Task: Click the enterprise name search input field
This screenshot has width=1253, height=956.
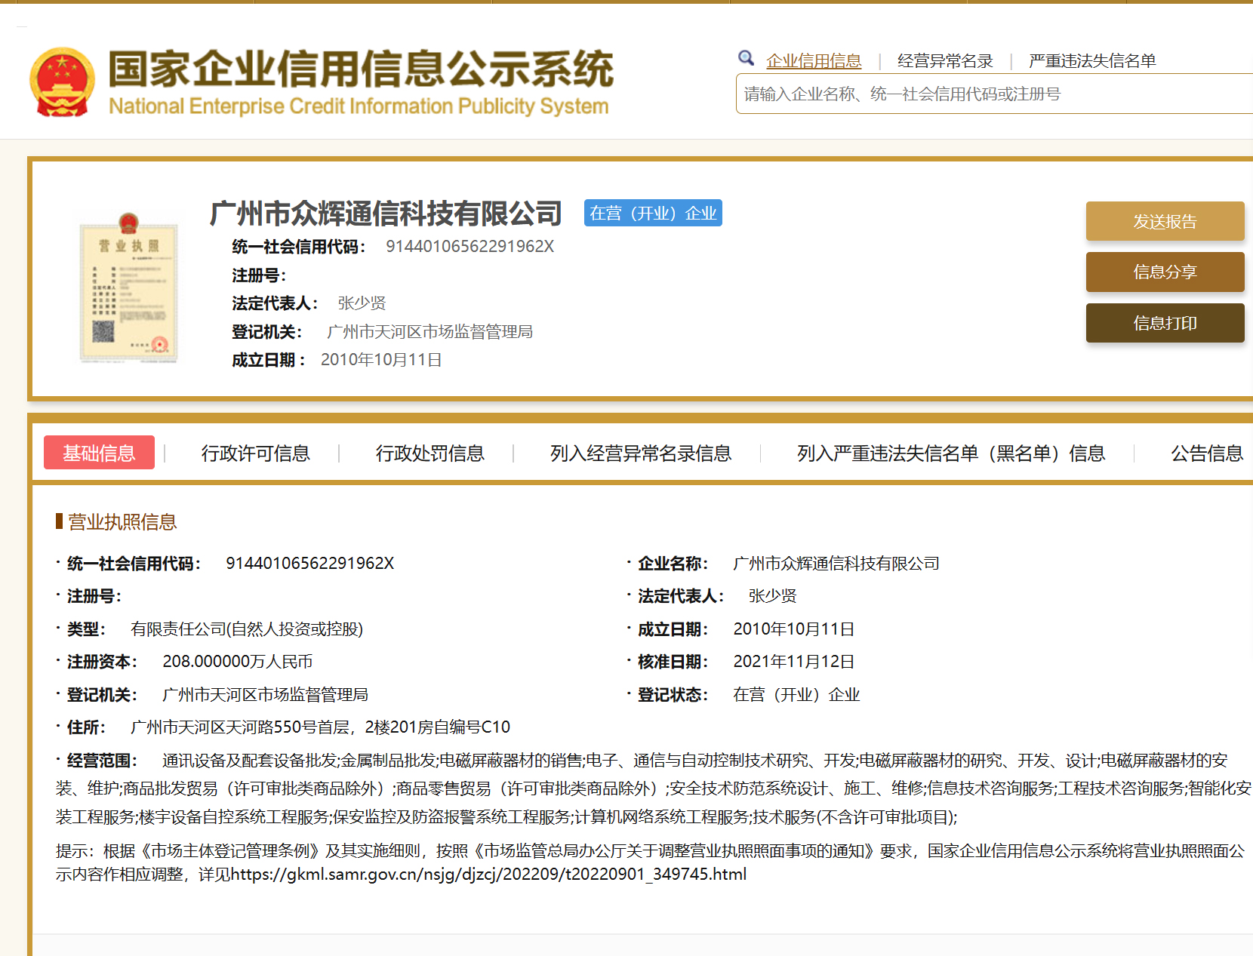Action: coord(994,94)
